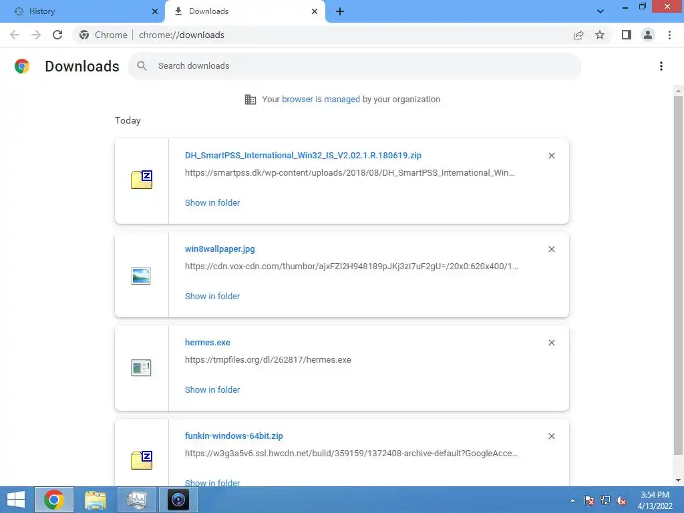Click the Chrome logo next to Downloads
This screenshot has width=684, height=513.
coord(22,66)
